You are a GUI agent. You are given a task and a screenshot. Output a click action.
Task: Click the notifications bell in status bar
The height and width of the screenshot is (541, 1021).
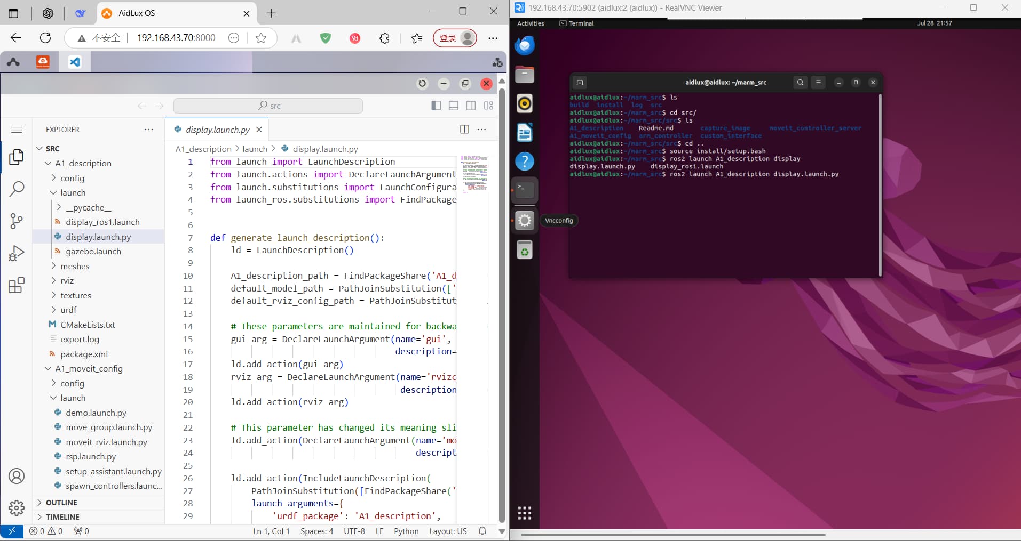coord(482,531)
